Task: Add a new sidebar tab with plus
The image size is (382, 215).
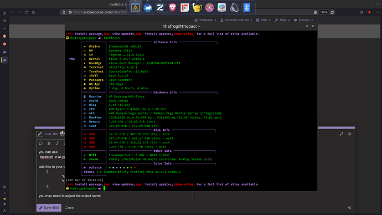Action: coord(4,28)
